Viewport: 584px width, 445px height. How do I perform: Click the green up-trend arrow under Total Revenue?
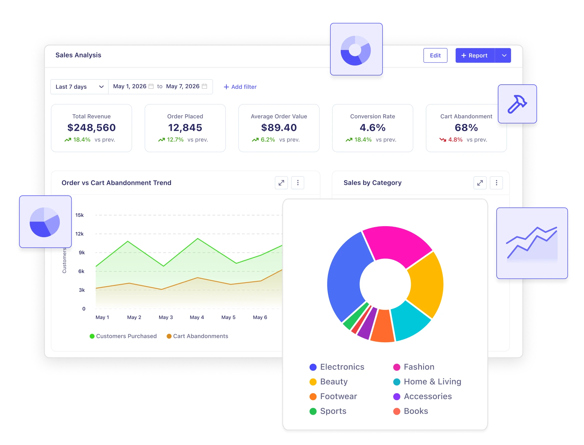coord(68,140)
